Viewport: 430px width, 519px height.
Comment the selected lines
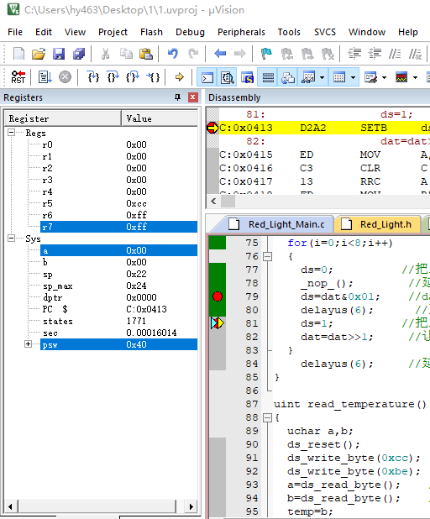(x=395, y=53)
